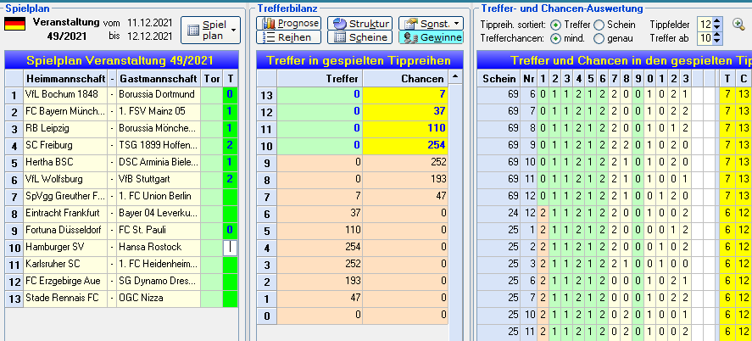Open the Struktur view
Screen dimensions: 752x341
(x=359, y=23)
